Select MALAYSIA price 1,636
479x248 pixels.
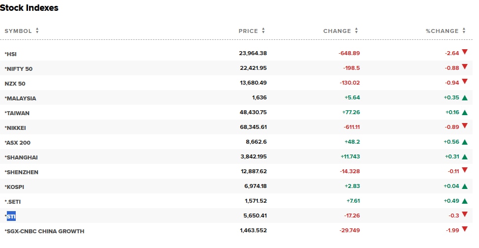click(259, 97)
